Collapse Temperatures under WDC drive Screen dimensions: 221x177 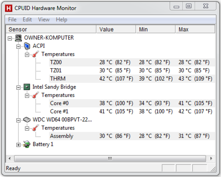(27, 128)
